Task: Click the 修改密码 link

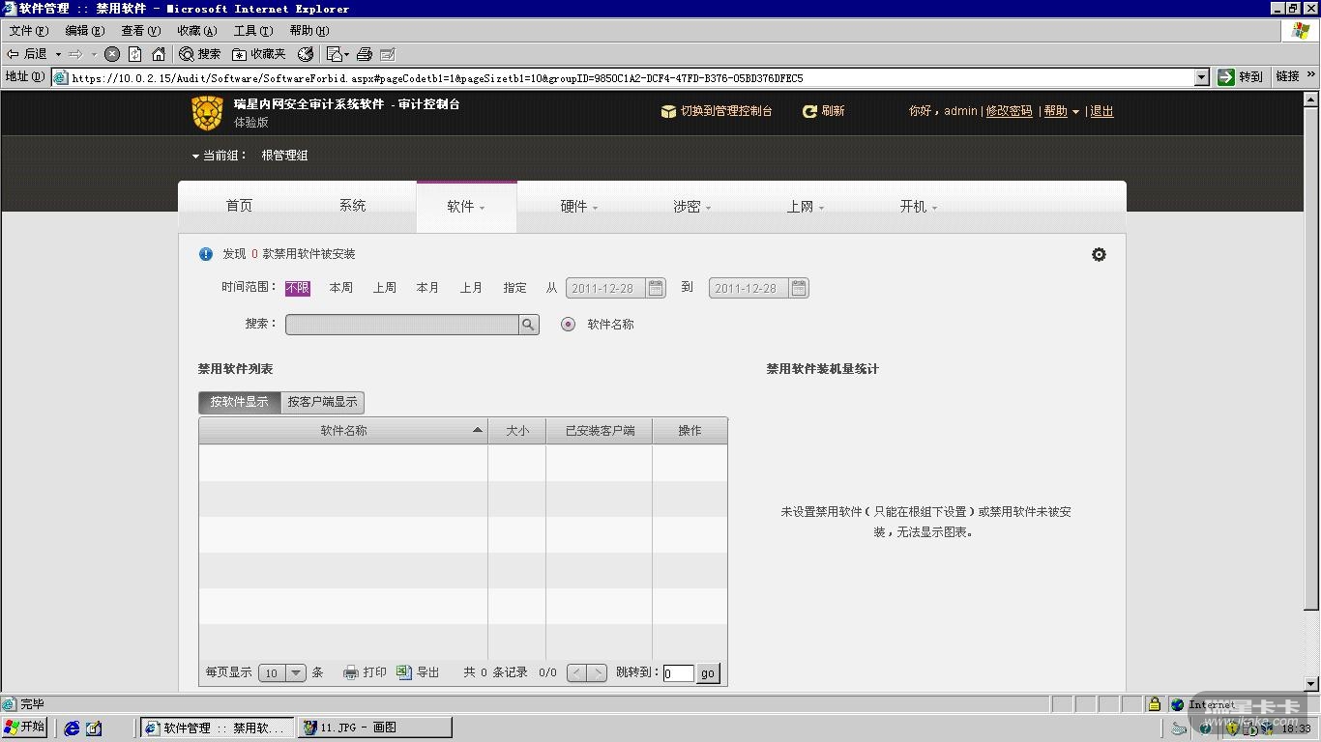Action: tap(1009, 112)
